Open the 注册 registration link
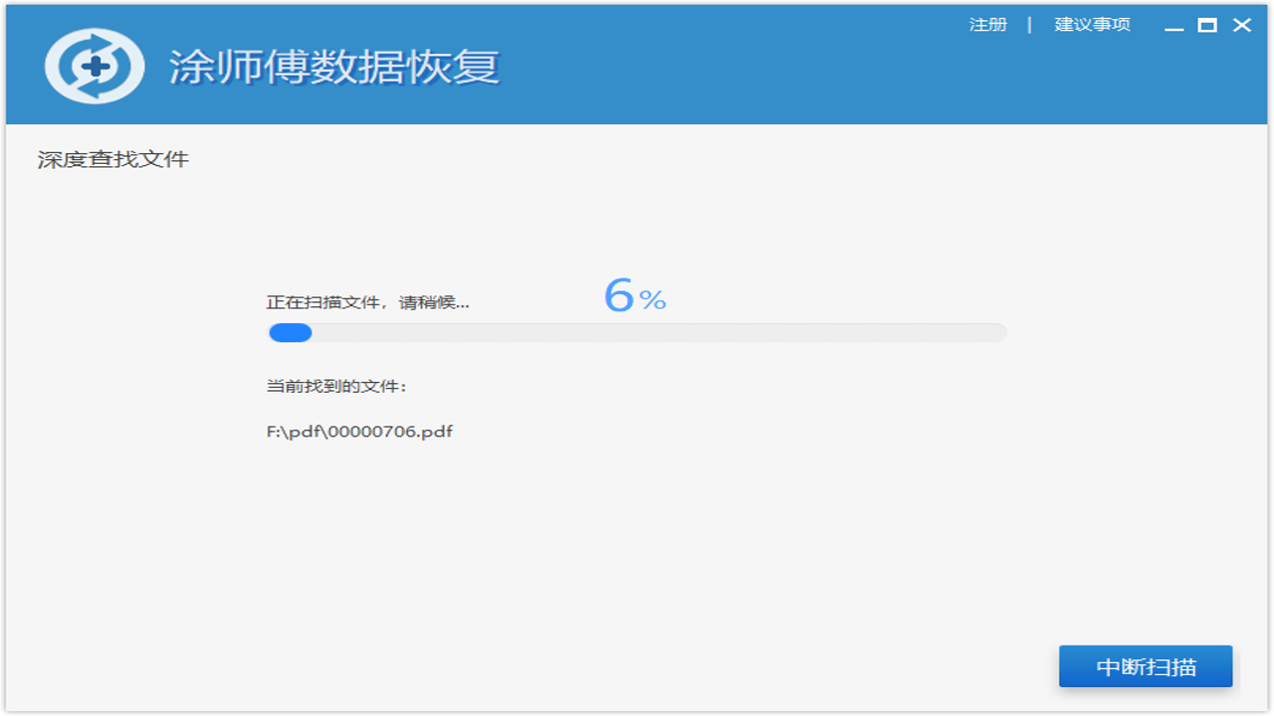 987,25
